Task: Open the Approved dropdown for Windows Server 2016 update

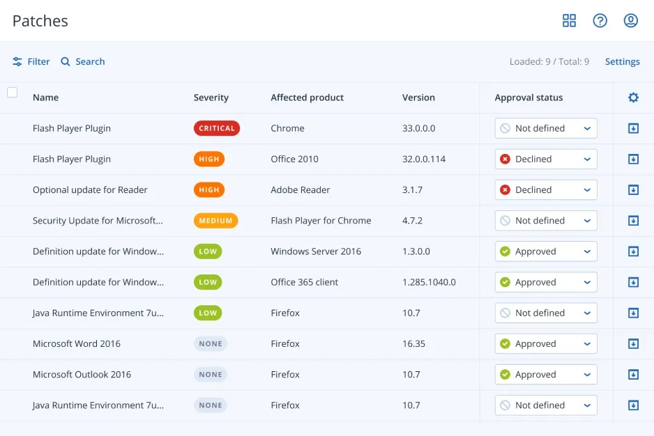Action: point(545,251)
